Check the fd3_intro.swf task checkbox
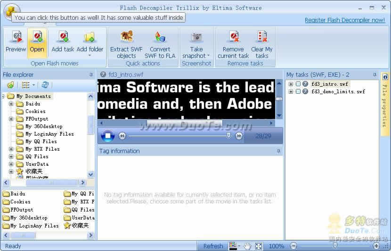This screenshot has width=391, height=251. pos(298,84)
